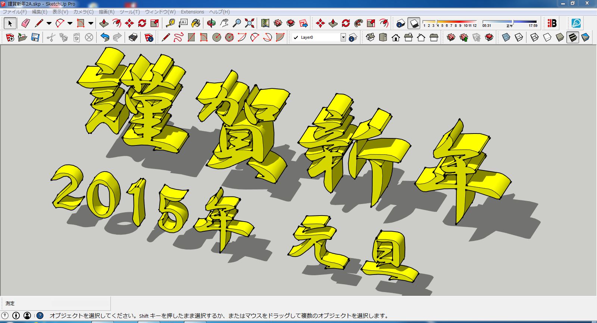Choose the Pan hand tool

[224, 23]
